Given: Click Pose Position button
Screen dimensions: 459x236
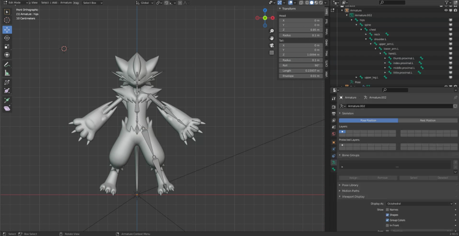Looking at the screenshot, I should [x=368, y=120].
